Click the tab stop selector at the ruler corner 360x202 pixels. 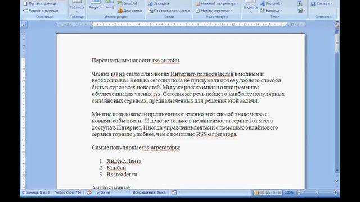[24, 25]
